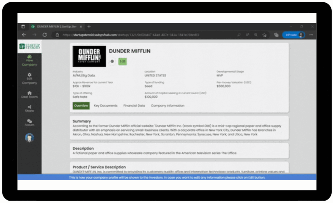Open Edit Company gear icon
This screenshot has height=203, width=333.
point(30,75)
